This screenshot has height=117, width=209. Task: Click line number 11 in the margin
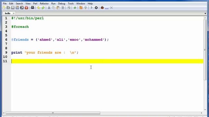(5, 61)
